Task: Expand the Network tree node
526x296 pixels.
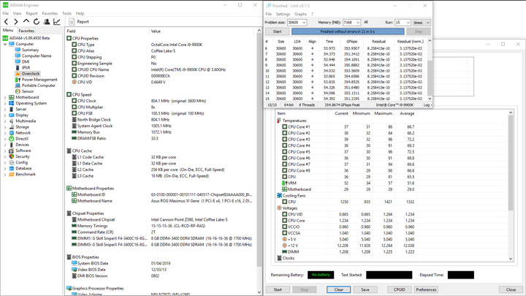Action: 5,133
